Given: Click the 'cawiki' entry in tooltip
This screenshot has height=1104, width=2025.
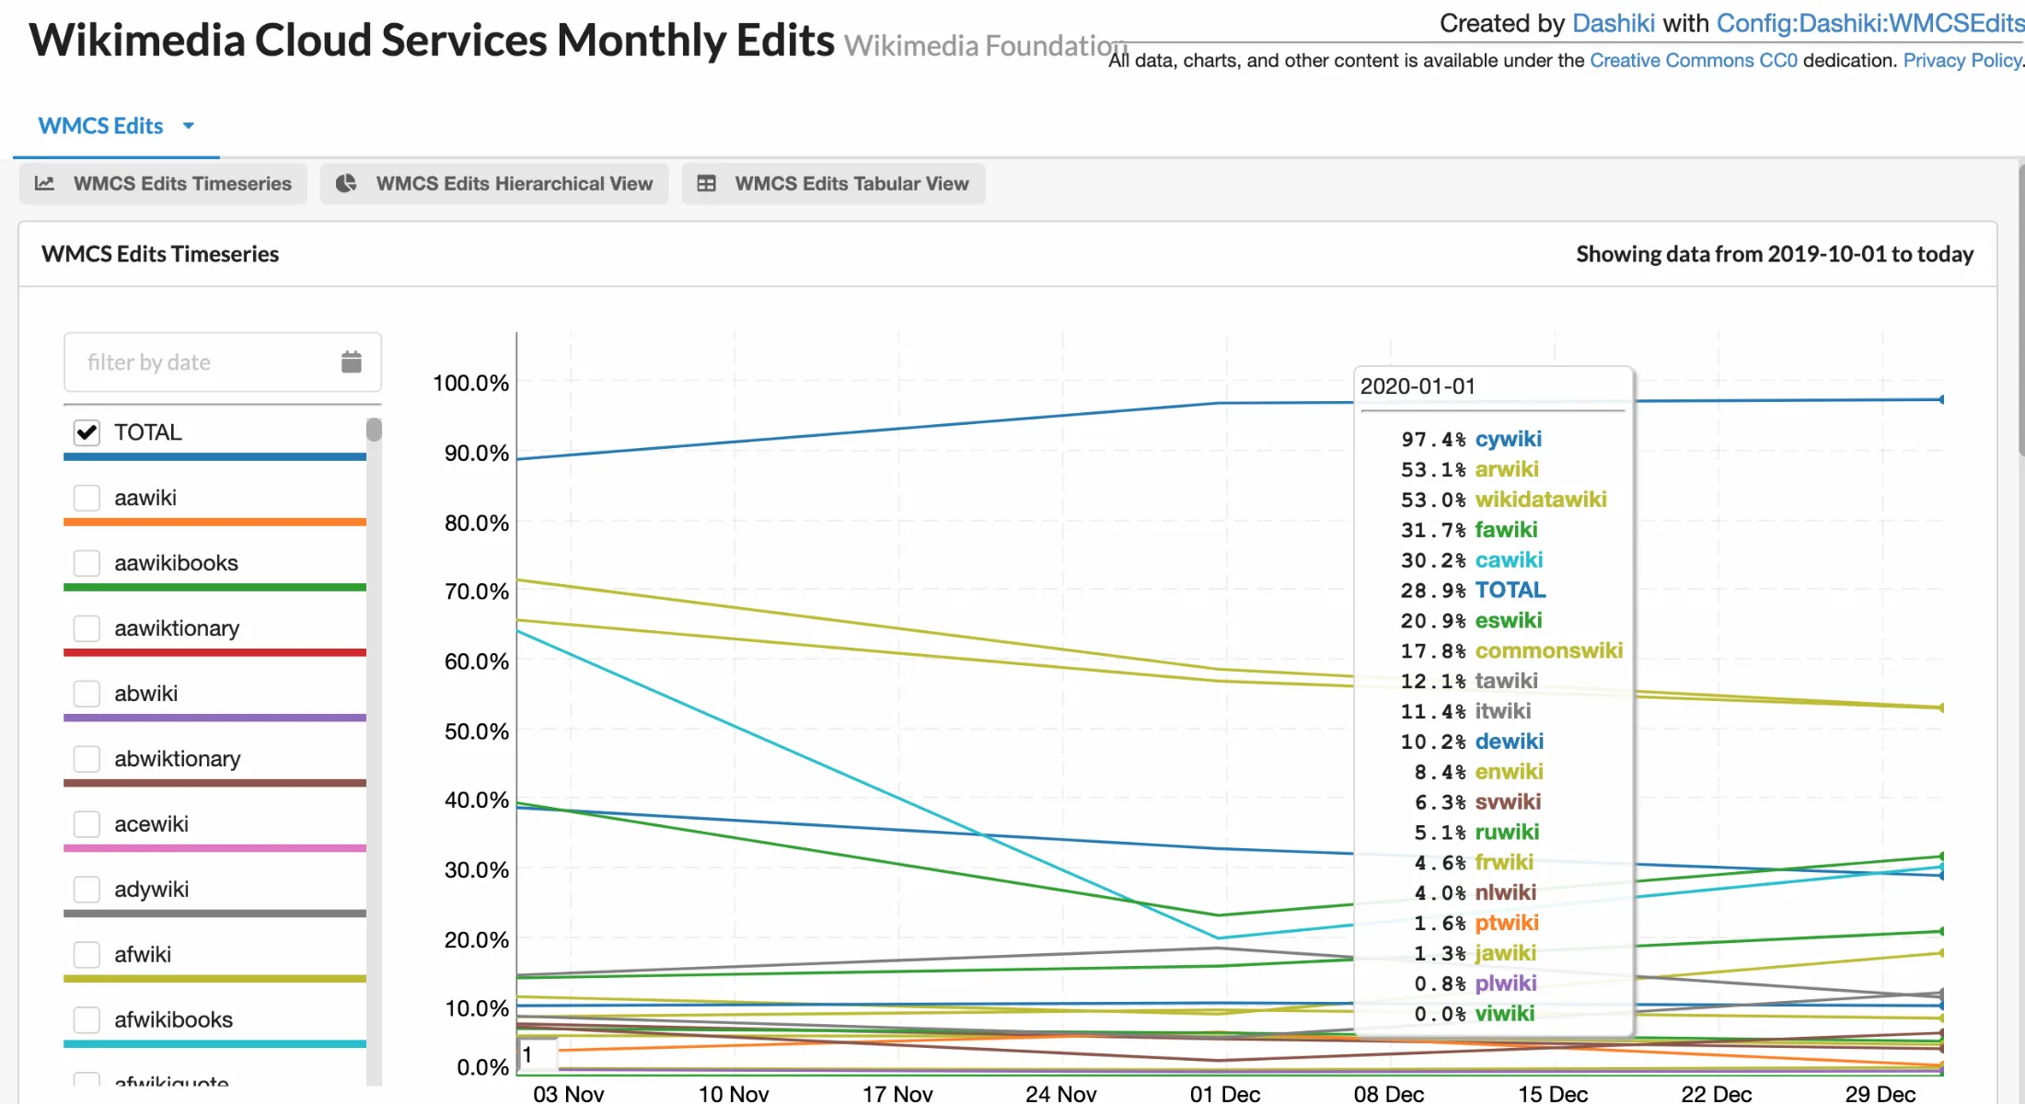Looking at the screenshot, I should pos(1509,560).
